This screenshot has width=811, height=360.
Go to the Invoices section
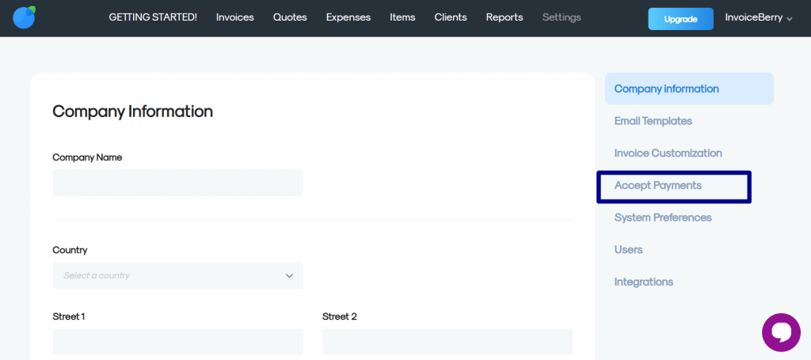tap(234, 17)
